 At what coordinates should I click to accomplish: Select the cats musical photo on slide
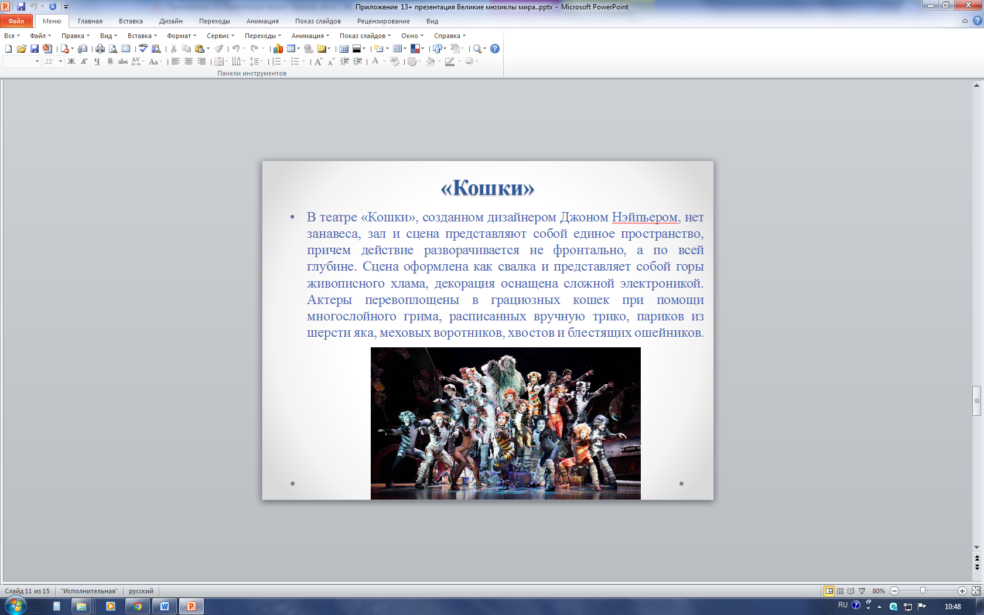505,423
